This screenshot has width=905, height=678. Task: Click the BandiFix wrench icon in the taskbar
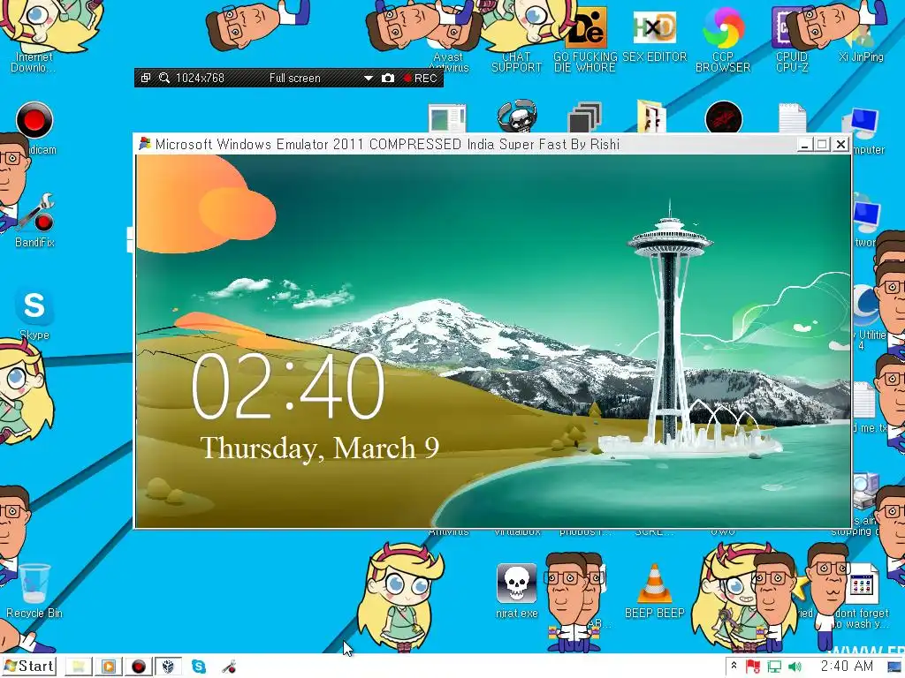tap(229, 667)
